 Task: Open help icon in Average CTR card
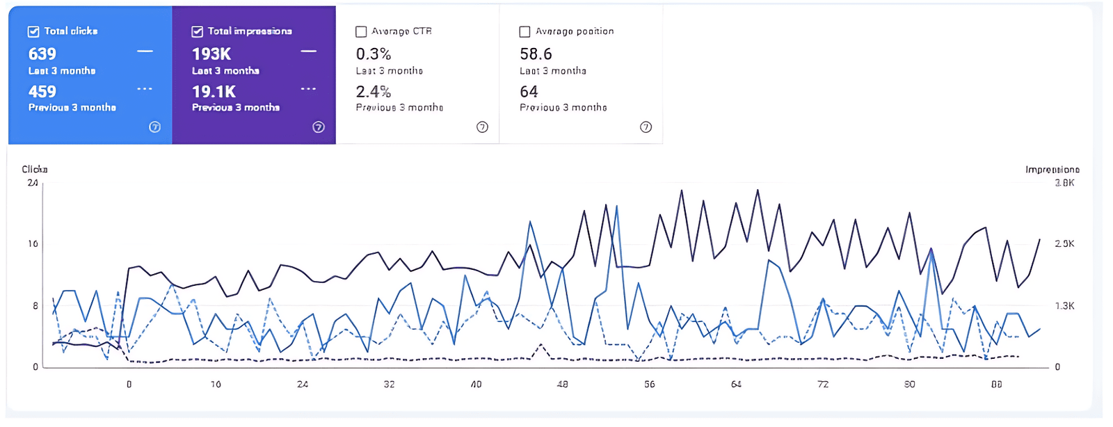482,127
